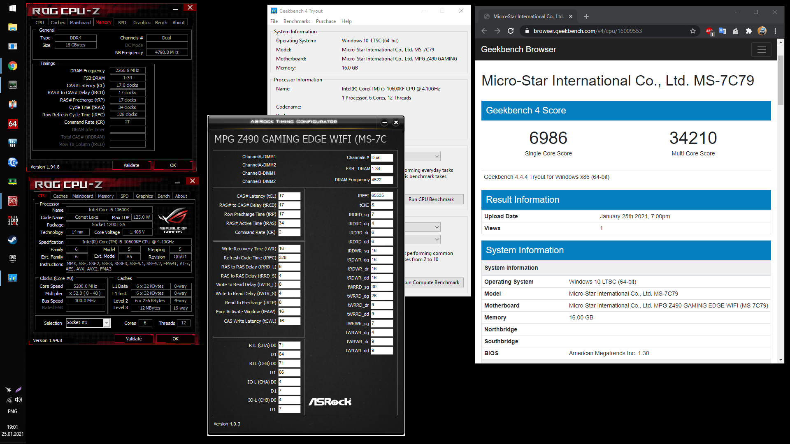Bookmark this page with the star icon

693,31
